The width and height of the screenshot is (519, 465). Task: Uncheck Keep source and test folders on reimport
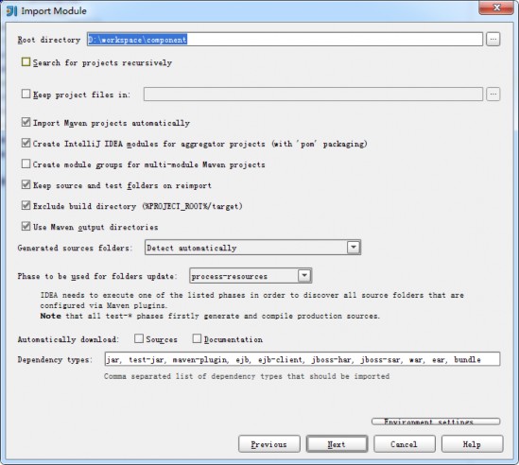pos(26,184)
